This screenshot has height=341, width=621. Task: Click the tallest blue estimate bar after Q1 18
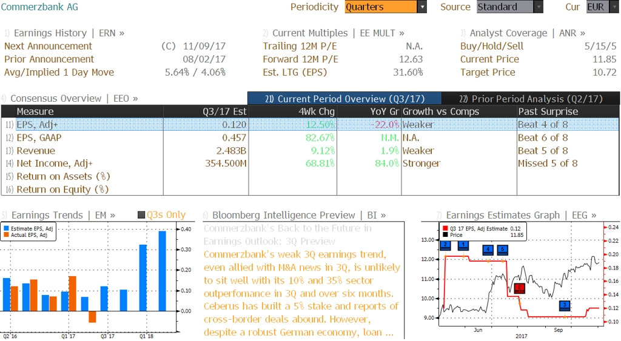point(163,271)
